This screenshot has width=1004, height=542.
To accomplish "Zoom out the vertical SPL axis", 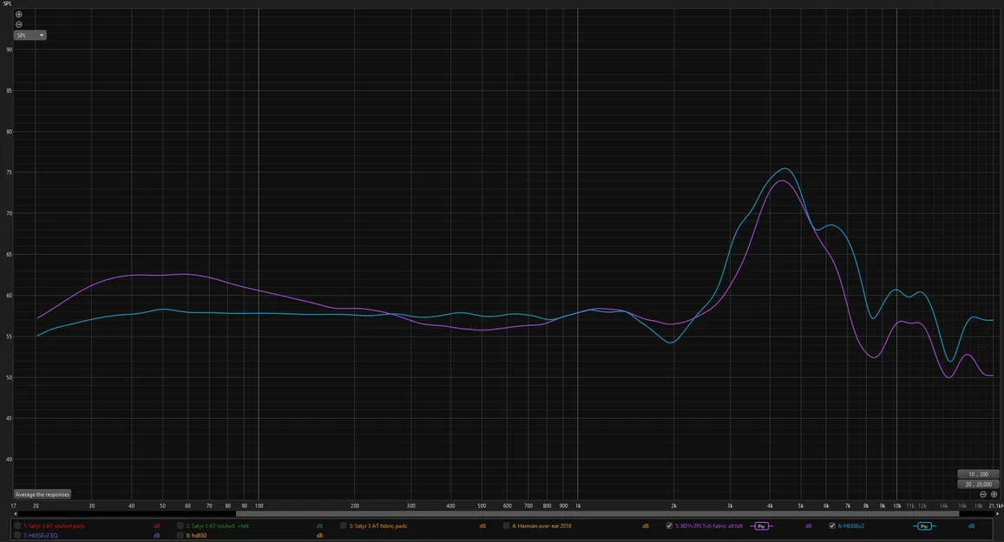I will 18,24.
